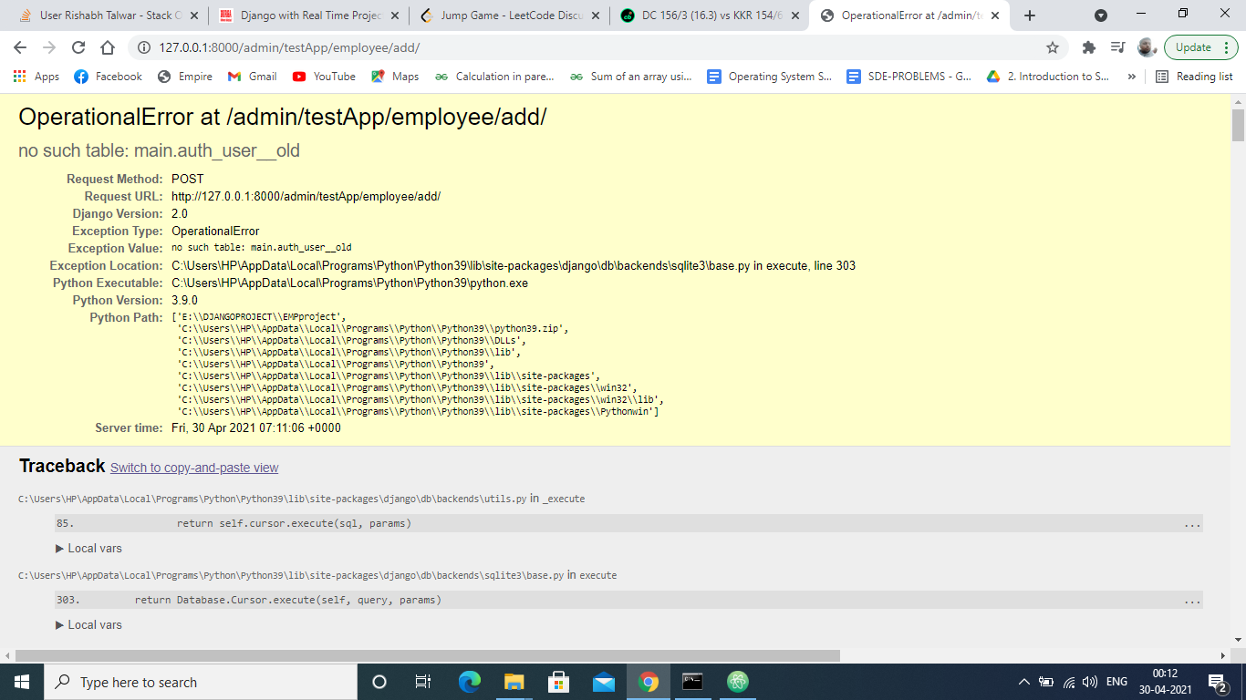Open the tab search dropdown arrow
The height and width of the screenshot is (700, 1246).
tap(1101, 15)
